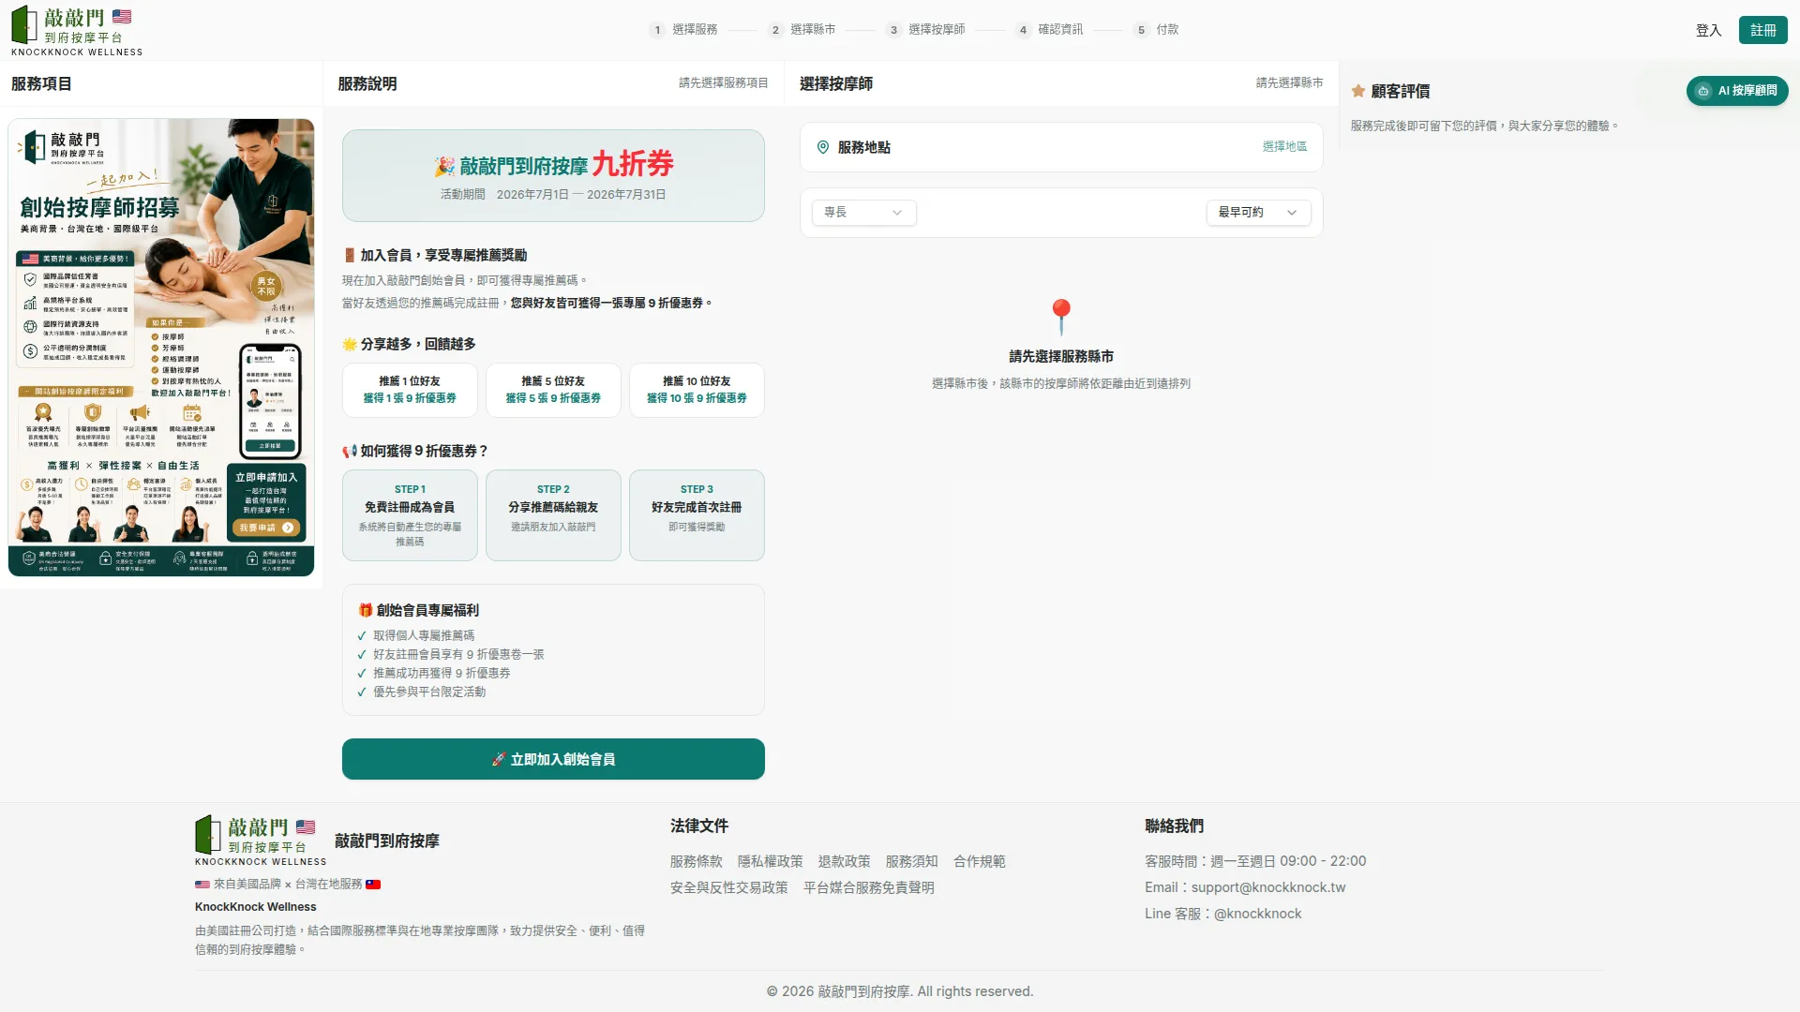Click the US flag icon beside footer logo

(x=306, y=827)
